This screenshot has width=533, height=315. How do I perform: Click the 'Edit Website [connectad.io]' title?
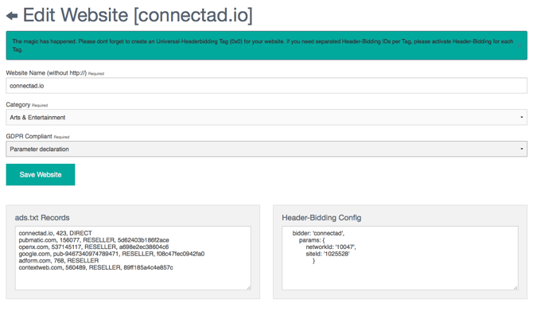pyautogui.click(x=138, y=15)
